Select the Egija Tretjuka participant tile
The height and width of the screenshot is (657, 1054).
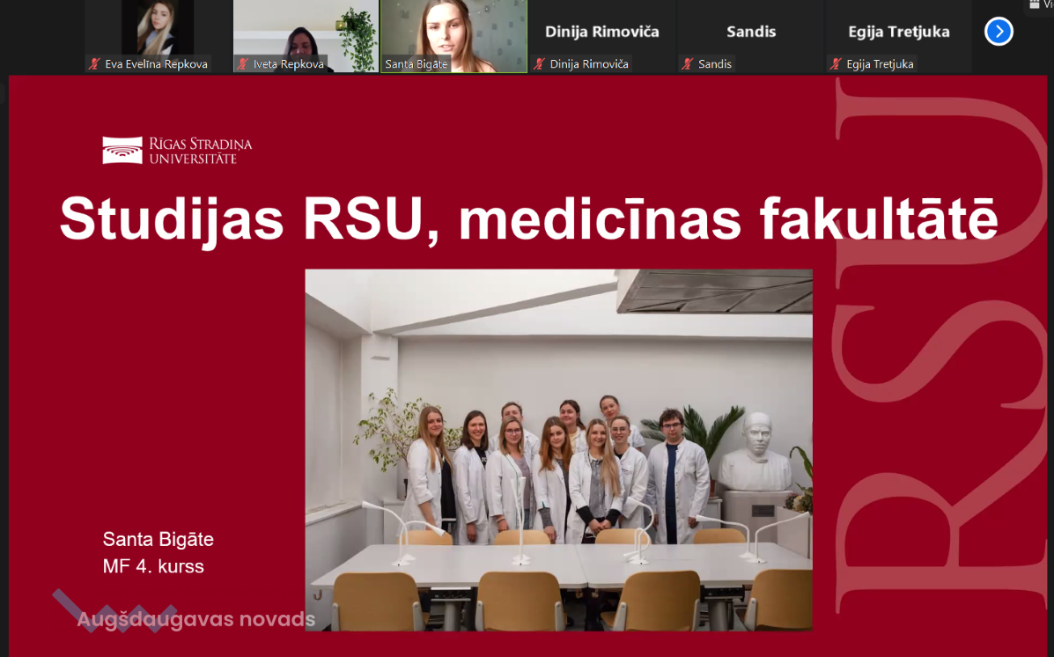pyautogui.click(x=899, y=35)
